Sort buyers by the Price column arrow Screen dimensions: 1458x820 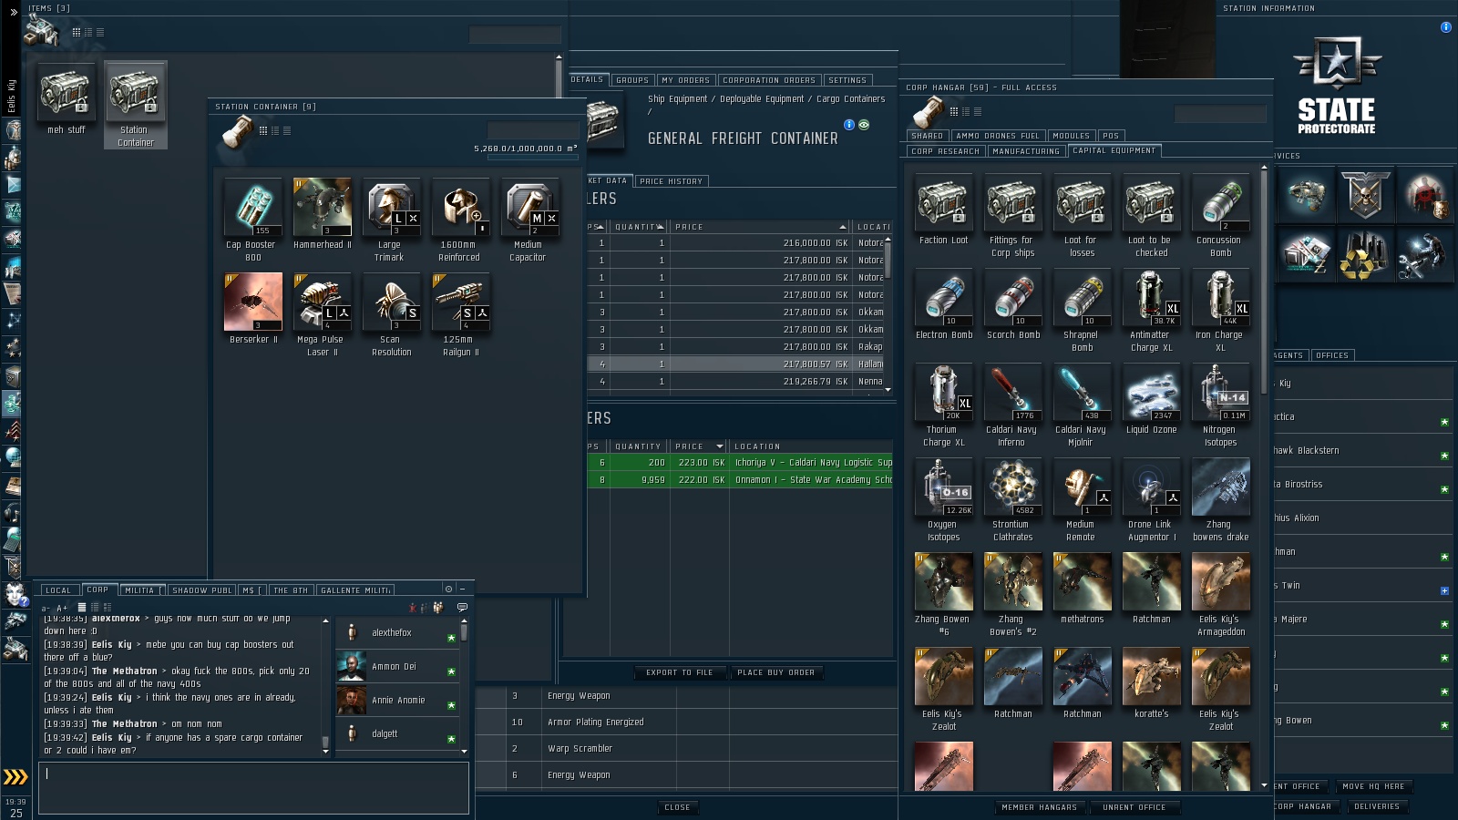(720, 446)
